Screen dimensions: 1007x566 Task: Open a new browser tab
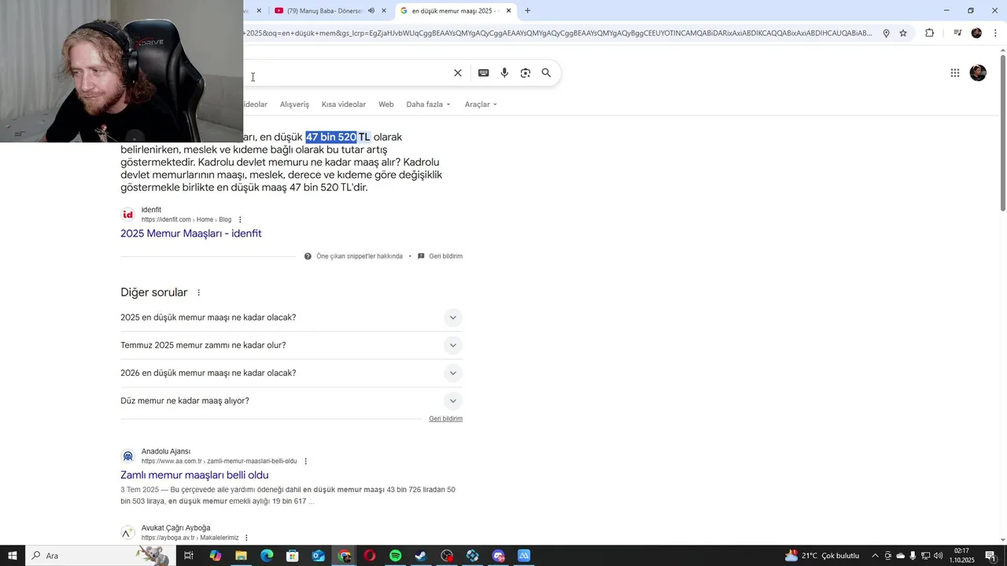pyautogui.click(x=527, y=11)
